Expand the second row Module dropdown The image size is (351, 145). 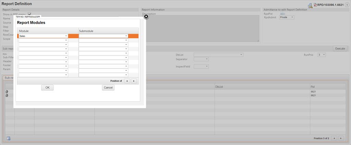click(66, 40)
